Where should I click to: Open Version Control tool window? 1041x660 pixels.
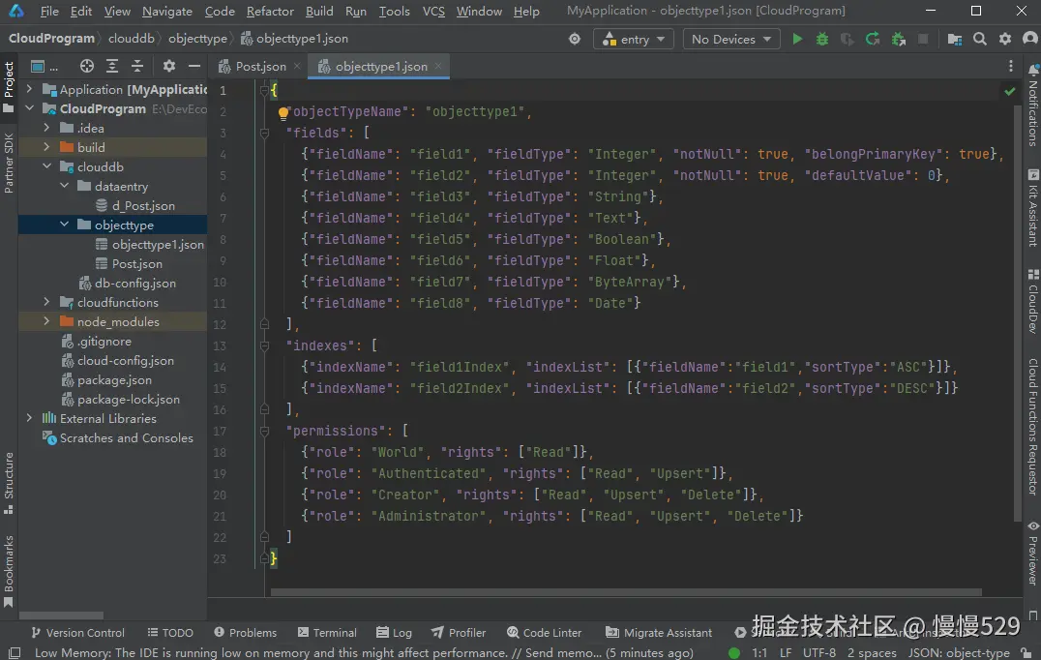[x=77, y=633]
